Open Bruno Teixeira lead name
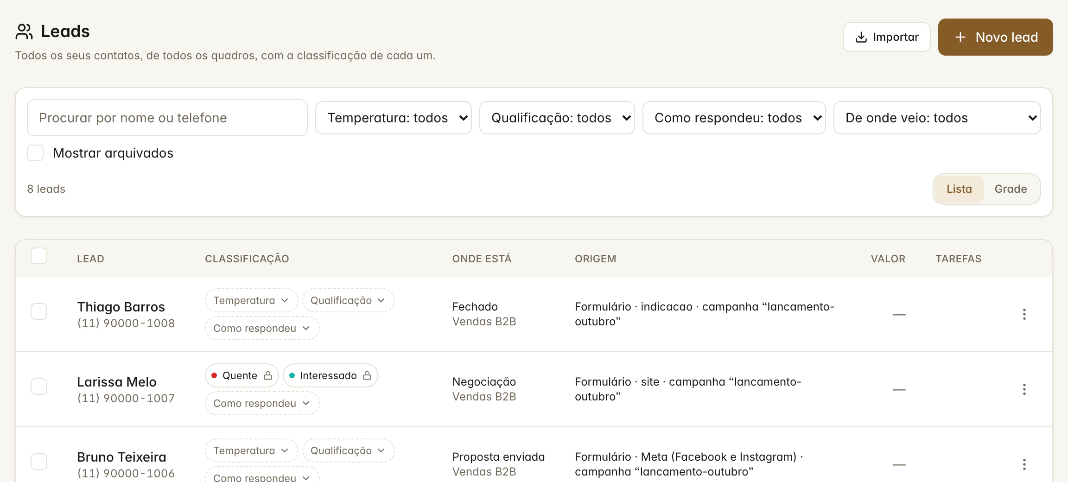This screenshot has width=1068, height=482. (121, 457)
